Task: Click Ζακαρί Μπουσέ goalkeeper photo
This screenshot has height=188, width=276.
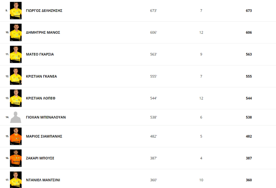Action: (x=16, y=158)
